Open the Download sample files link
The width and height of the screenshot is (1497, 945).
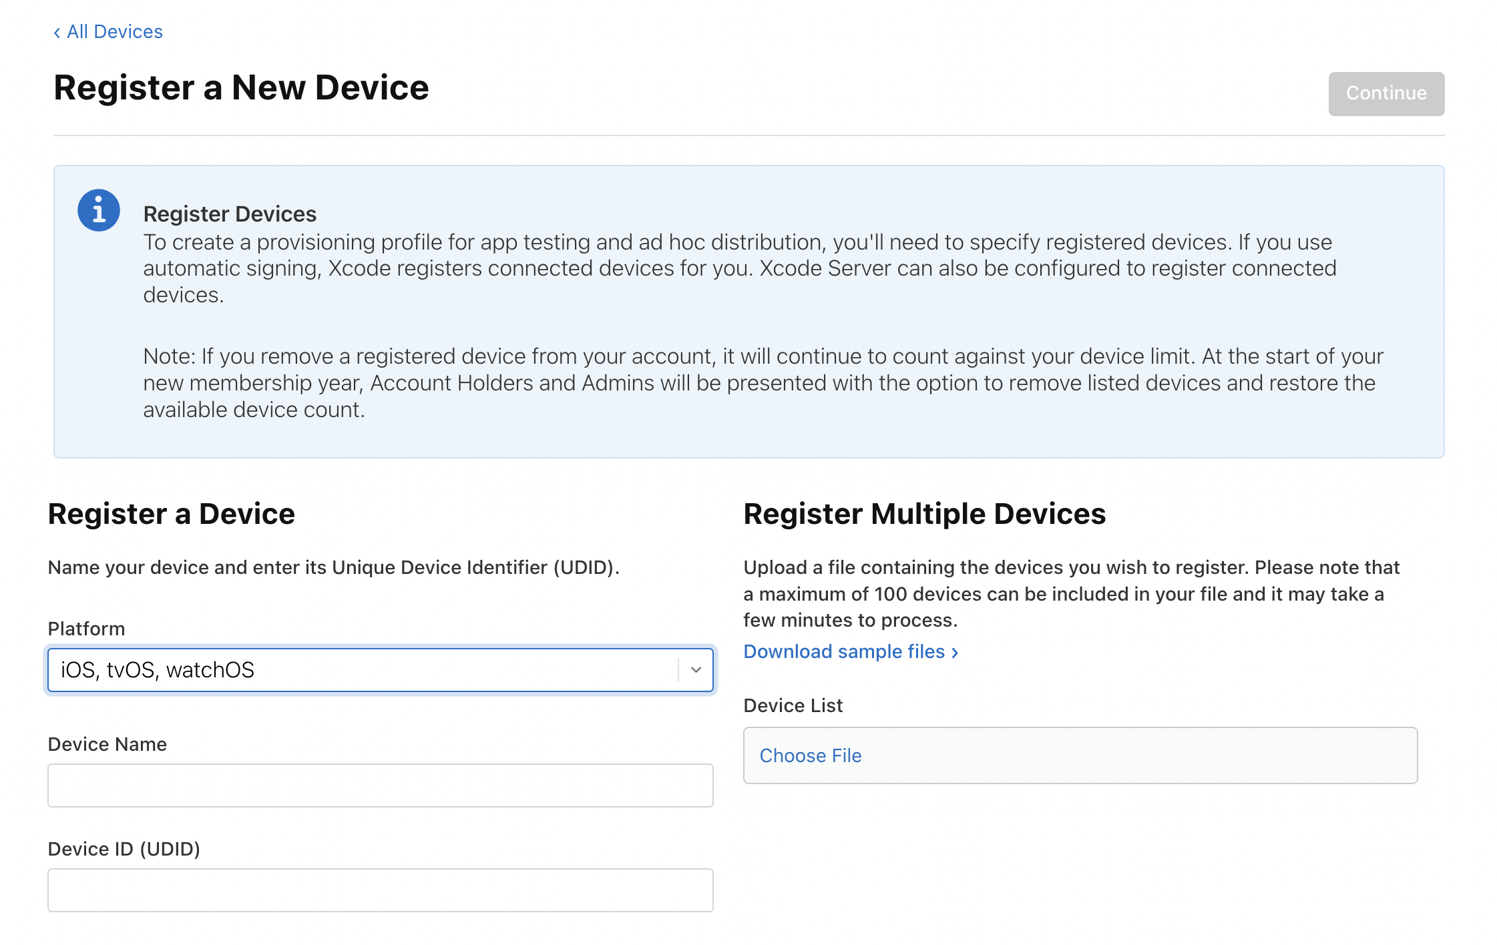[x=843, y=651]
